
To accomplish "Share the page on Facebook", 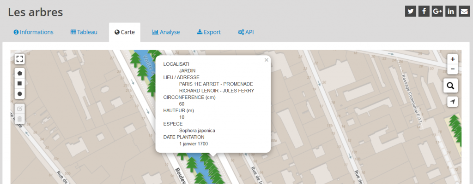I will pos(424,12).
